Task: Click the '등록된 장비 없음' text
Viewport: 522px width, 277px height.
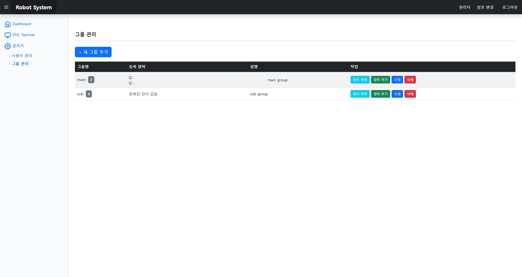Action: (x=143, y=94)
